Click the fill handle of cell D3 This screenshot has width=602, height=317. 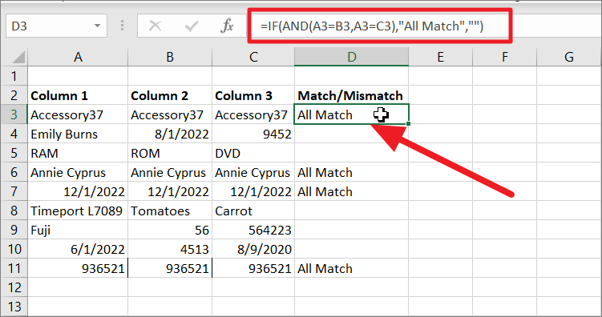click(x=408, y=123)
